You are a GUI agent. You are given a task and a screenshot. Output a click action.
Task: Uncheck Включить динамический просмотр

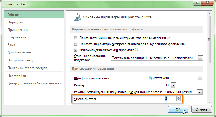click(76, 50)
